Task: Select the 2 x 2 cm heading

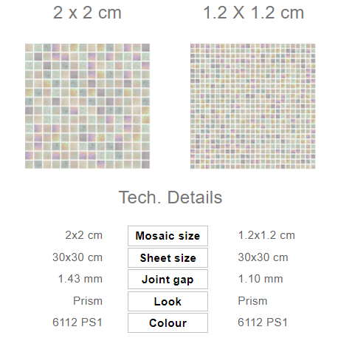Action: (87, 13)
